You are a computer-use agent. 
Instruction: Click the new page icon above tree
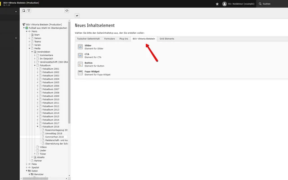(x=24, y=10)
